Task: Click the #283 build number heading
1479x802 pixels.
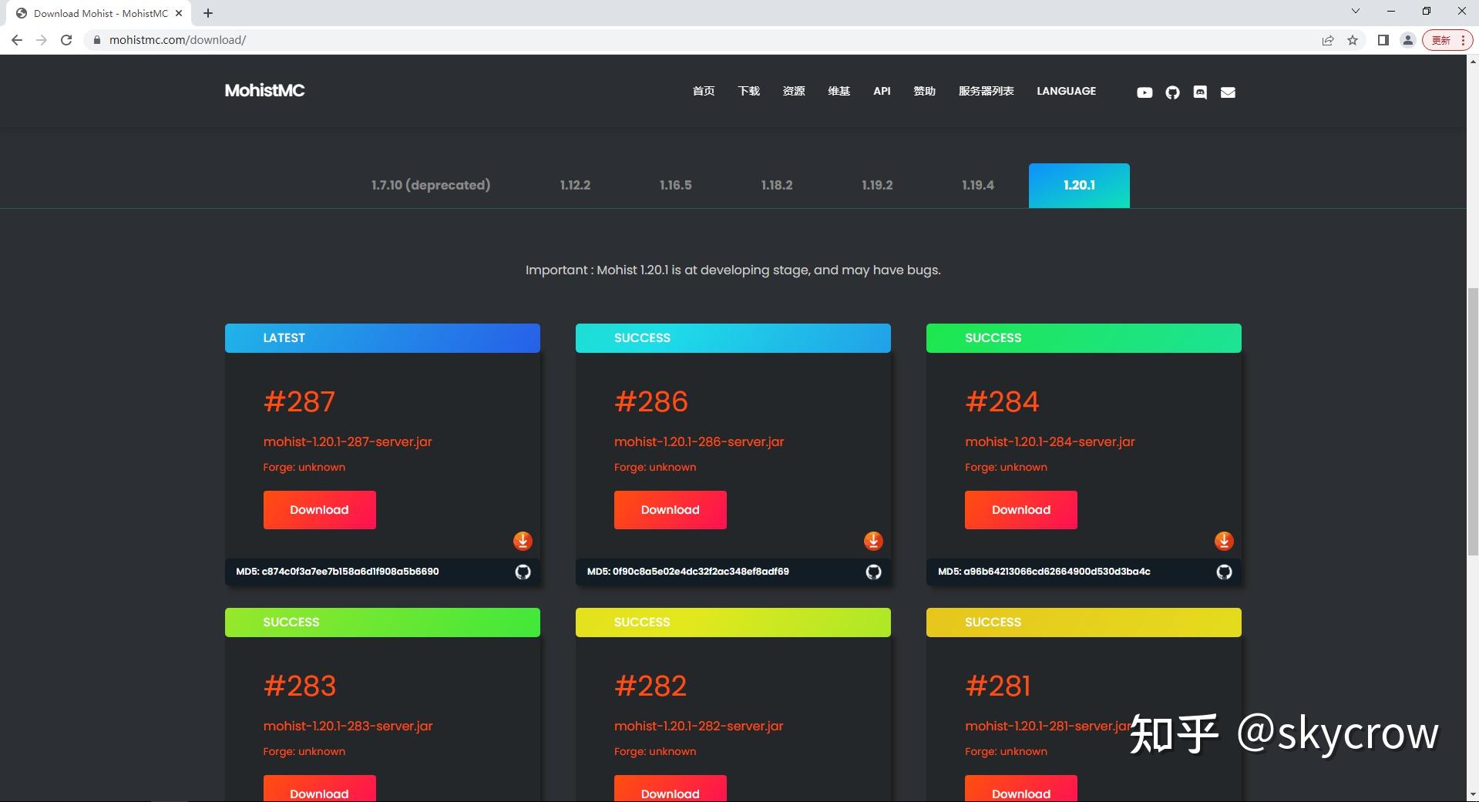Action: [x=300, y=686]
